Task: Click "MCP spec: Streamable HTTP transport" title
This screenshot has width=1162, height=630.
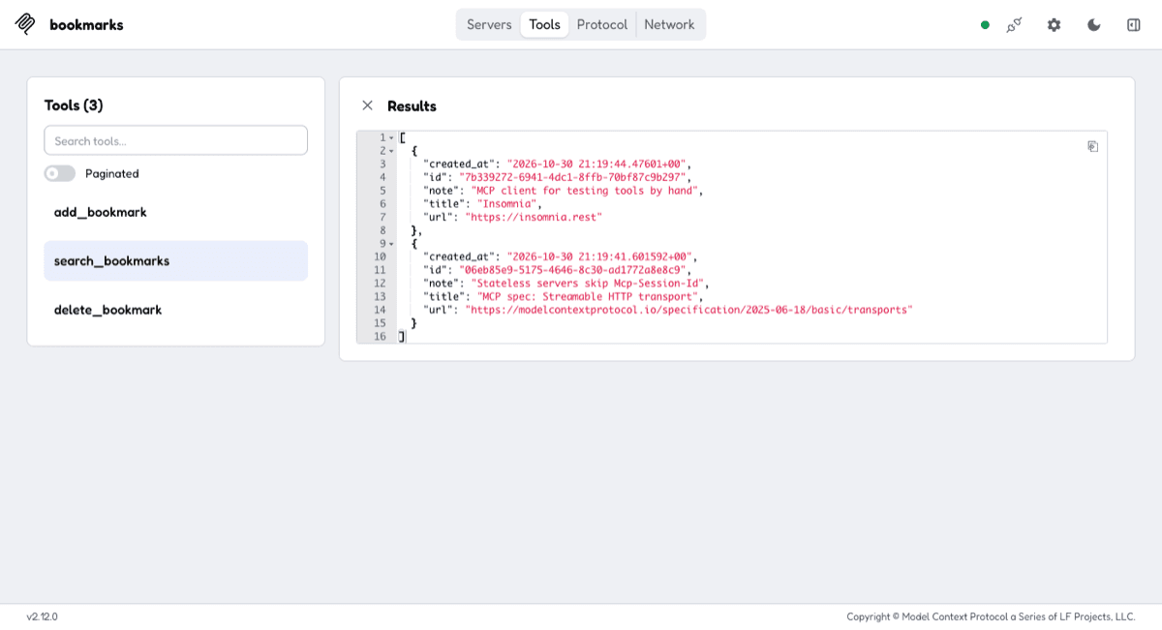Action: coord(588,297)
